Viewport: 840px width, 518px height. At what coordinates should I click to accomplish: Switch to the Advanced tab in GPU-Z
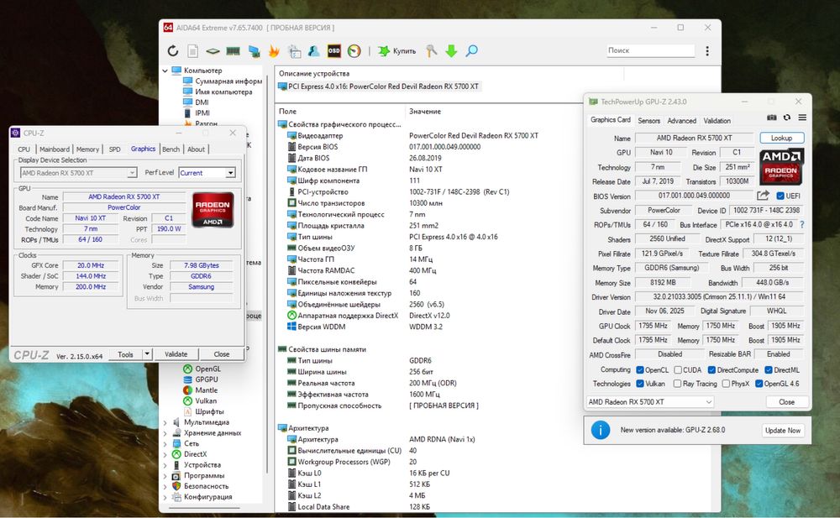[x=681, y=121]
